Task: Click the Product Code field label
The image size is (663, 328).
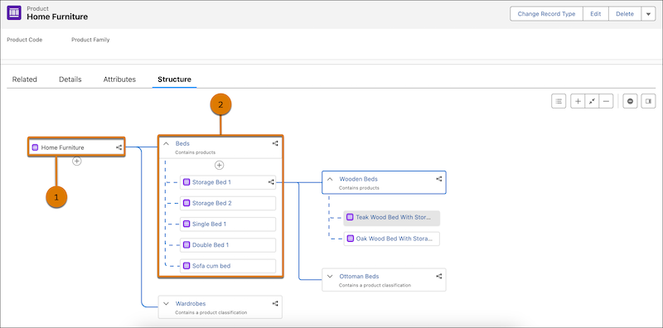Action: tap(25, 40)
